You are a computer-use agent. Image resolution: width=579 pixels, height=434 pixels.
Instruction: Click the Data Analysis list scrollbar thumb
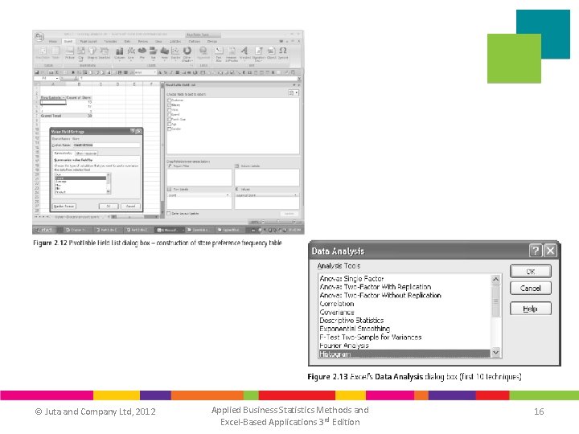tap(495, 301)
